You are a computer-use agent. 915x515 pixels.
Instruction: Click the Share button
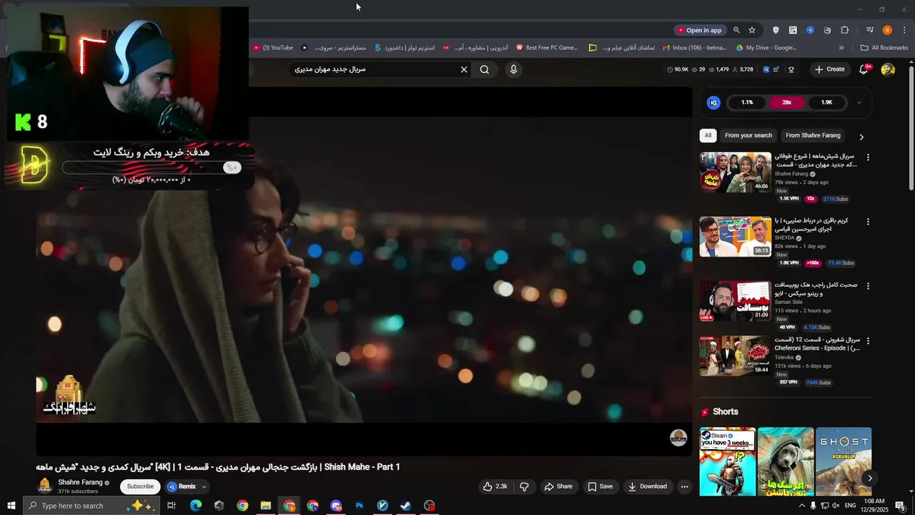[x=558, y=486]
